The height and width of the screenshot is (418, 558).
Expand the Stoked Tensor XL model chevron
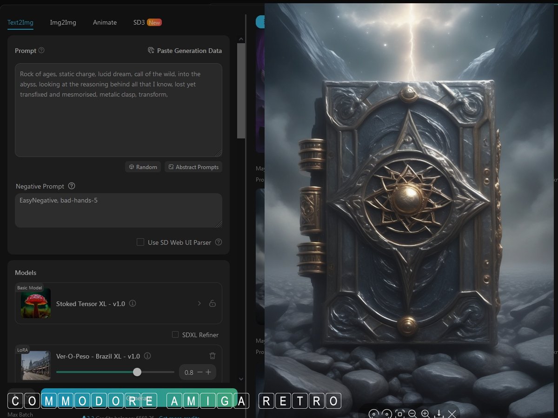[x=199, y=303]
